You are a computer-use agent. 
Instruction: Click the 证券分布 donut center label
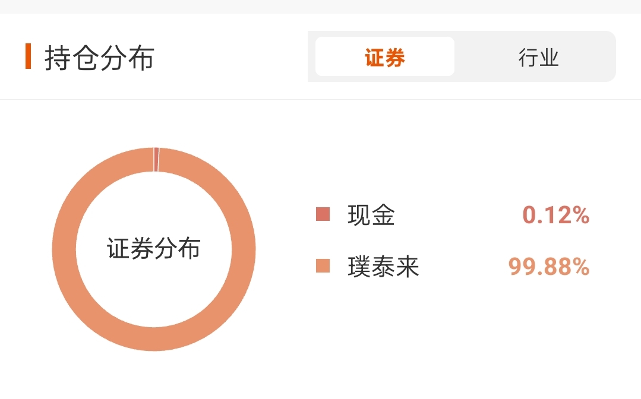154,248
